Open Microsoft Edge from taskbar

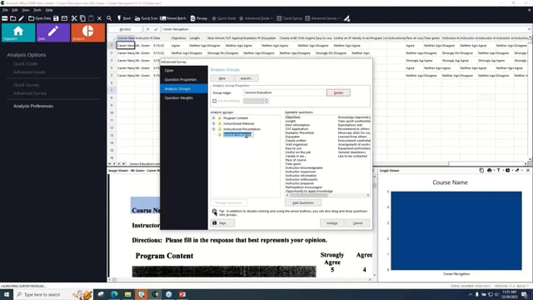[x=114, y=294]
